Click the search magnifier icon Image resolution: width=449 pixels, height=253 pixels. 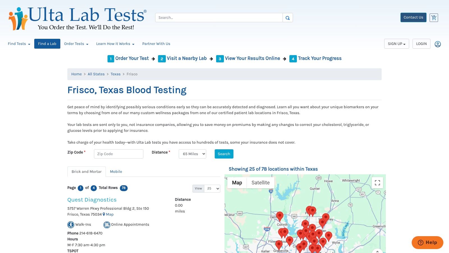[287, 17]
